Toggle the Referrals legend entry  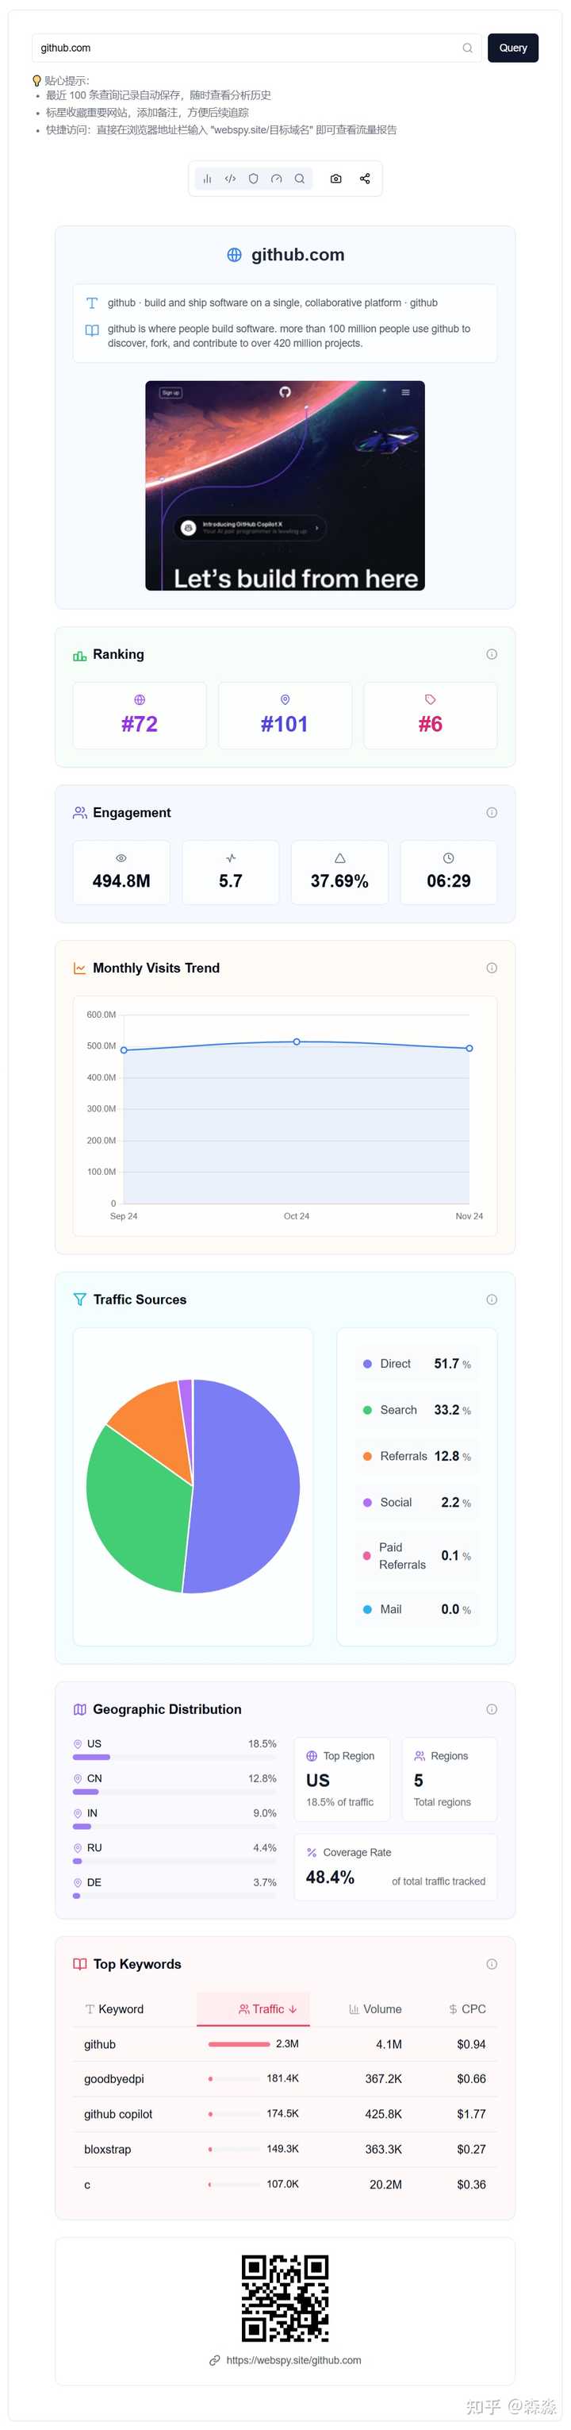(x=416, y=1458)
